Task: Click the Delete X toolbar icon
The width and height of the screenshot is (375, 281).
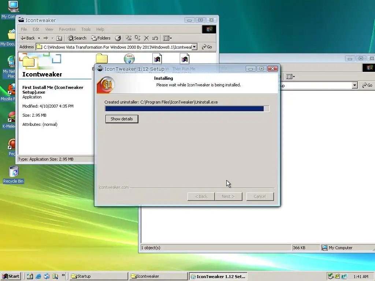Action: pos(146,38)
